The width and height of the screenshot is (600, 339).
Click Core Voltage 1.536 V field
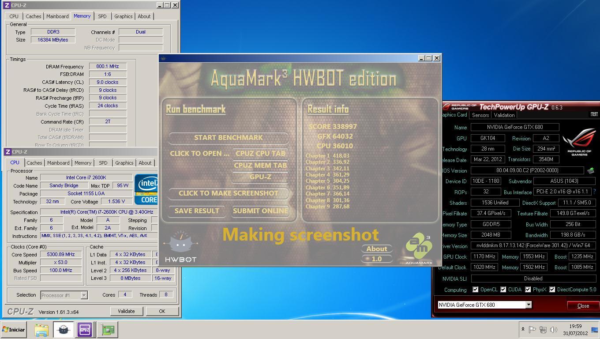116,202
